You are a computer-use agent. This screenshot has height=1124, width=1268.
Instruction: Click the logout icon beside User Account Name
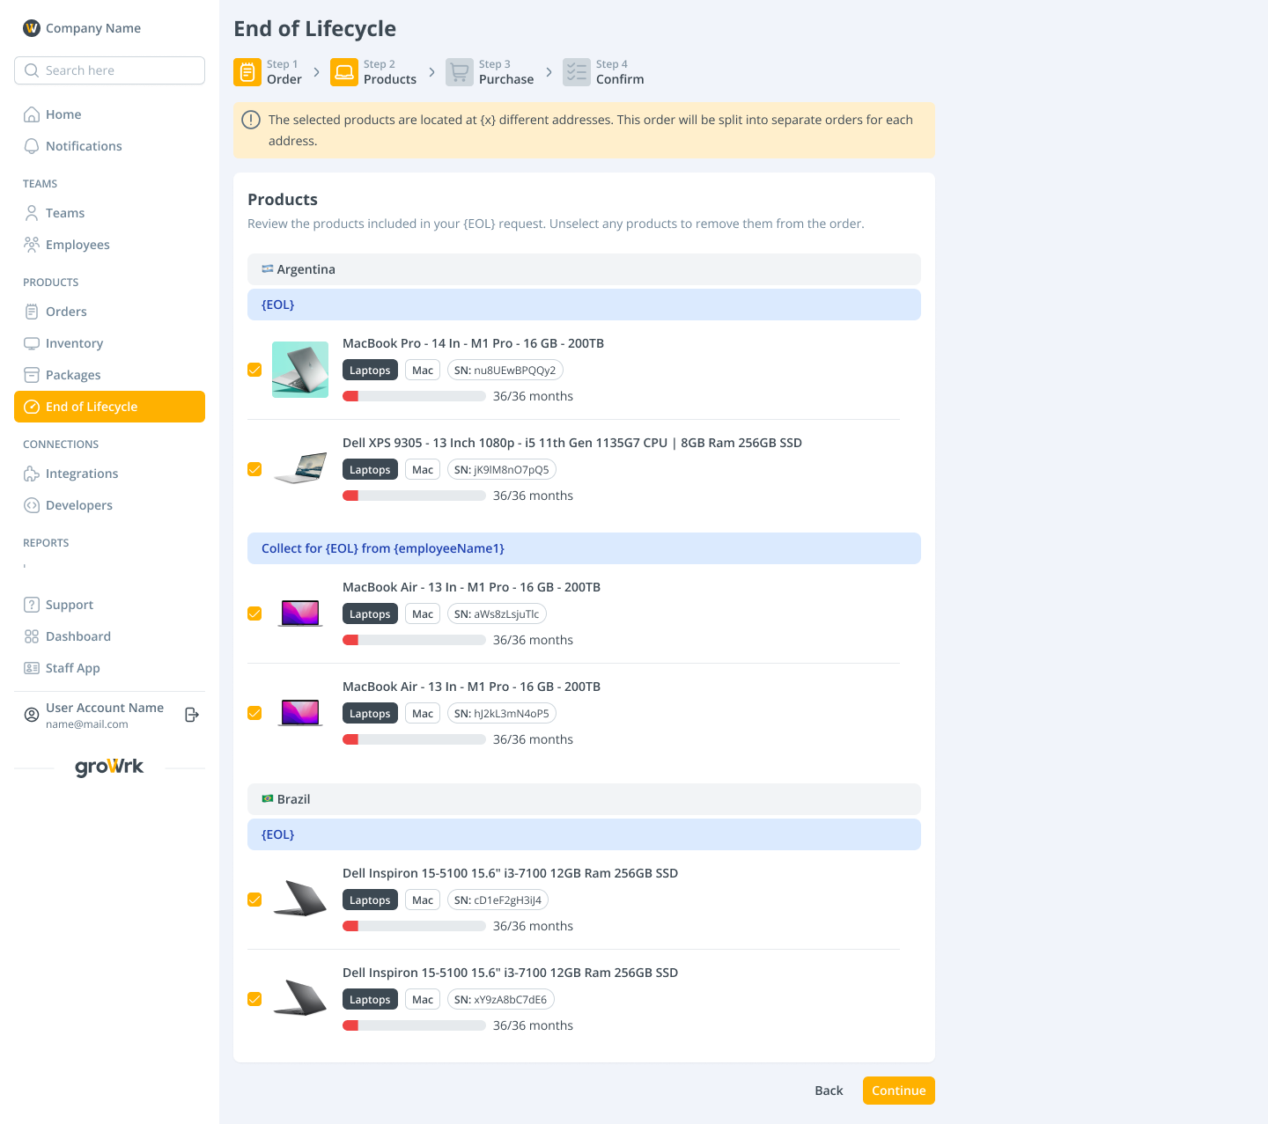[192, 715]
